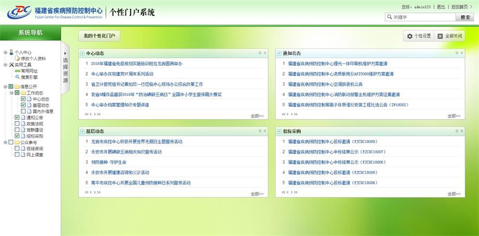The height and width of the screenshot is (236, 479).
Task: Click the magnifier icon in the search box
Action: point(389,17)
